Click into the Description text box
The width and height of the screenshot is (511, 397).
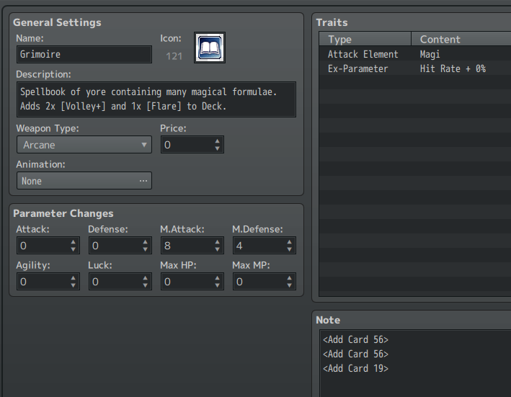click(x=156, y=99)
